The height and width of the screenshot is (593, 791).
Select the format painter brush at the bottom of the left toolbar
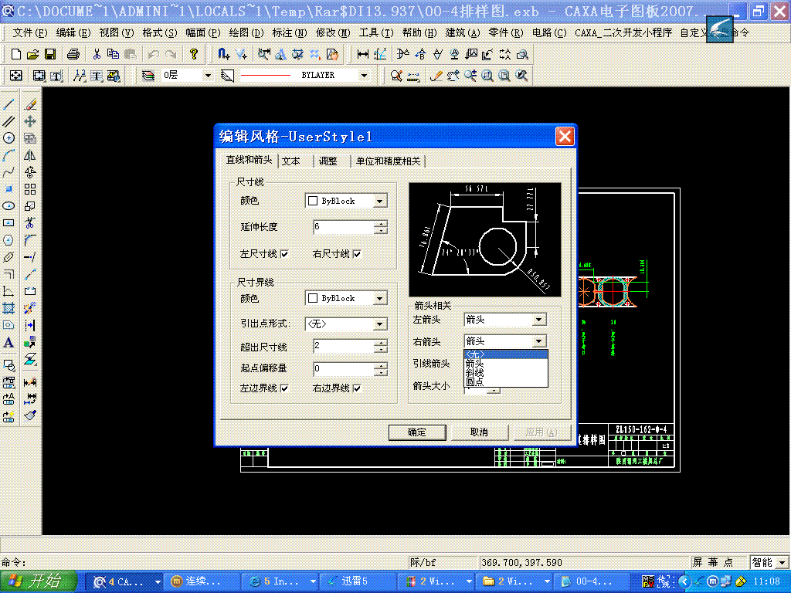(x=30, y=415)
